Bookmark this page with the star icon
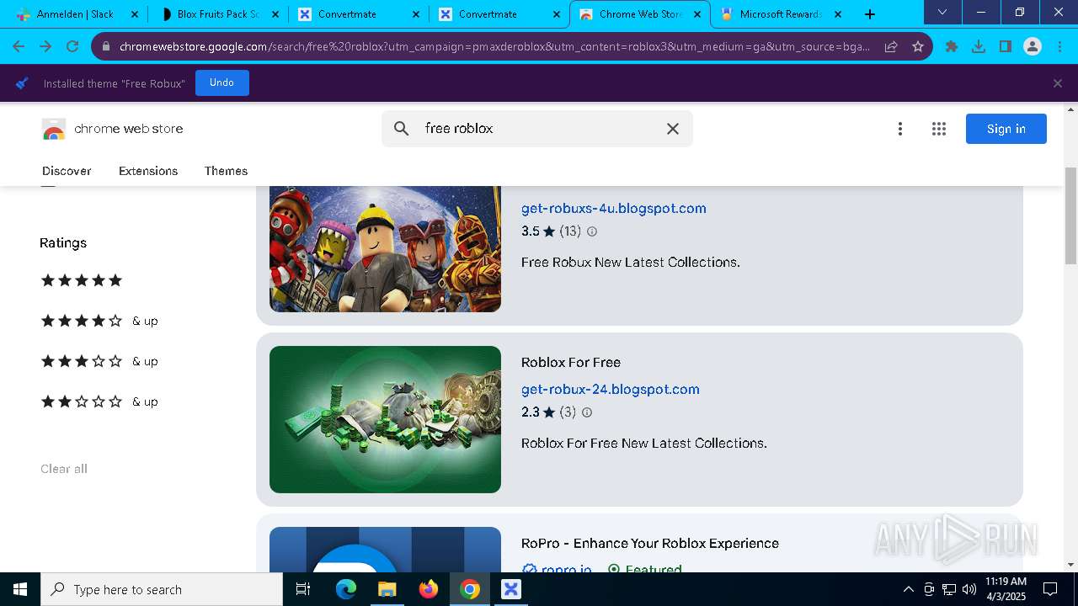This screenshot has height=606, width=1078. point(918,46)
